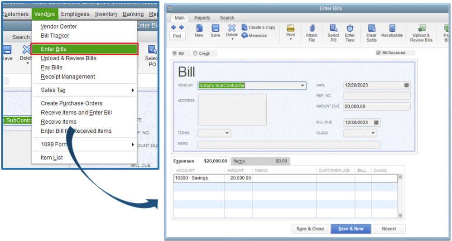This screenshot has height=241, width=452.
Task: Toggle the Bill Received checkbox
Action: pyautogui.click(x=379, y=53)
